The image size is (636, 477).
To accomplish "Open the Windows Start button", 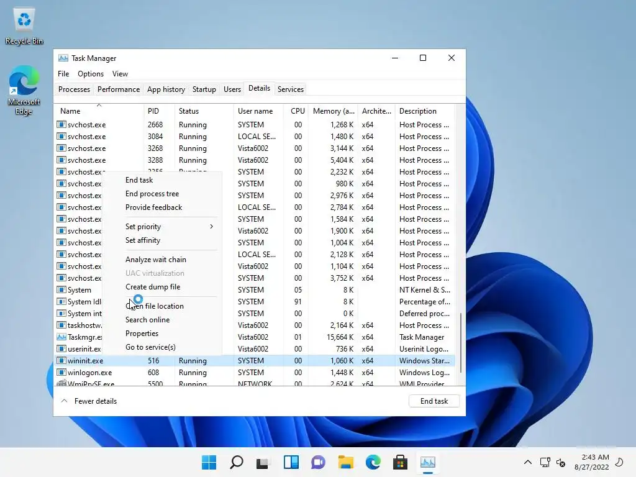I will point(209,462).
